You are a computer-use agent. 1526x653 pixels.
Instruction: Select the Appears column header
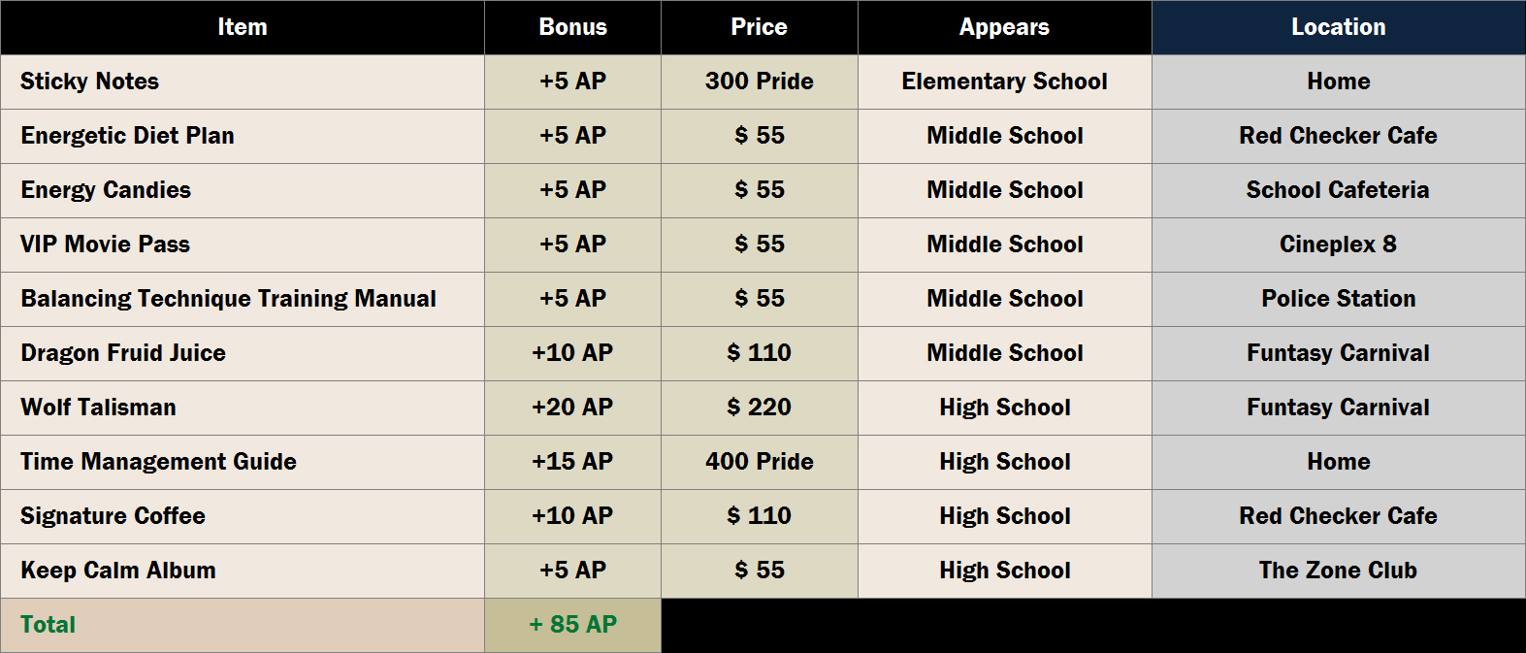(x=1004, y=27)
